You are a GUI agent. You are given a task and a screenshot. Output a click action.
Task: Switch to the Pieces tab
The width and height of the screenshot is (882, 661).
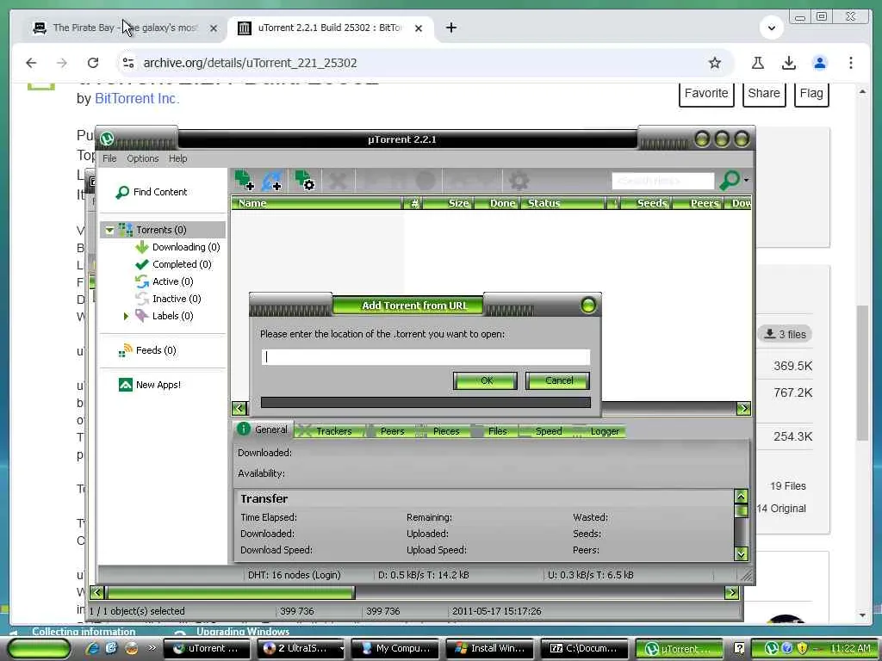coord(442,431)
